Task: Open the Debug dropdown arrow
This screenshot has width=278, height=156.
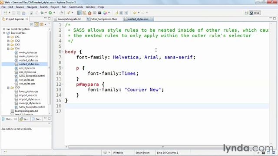Action: (46, 13)
